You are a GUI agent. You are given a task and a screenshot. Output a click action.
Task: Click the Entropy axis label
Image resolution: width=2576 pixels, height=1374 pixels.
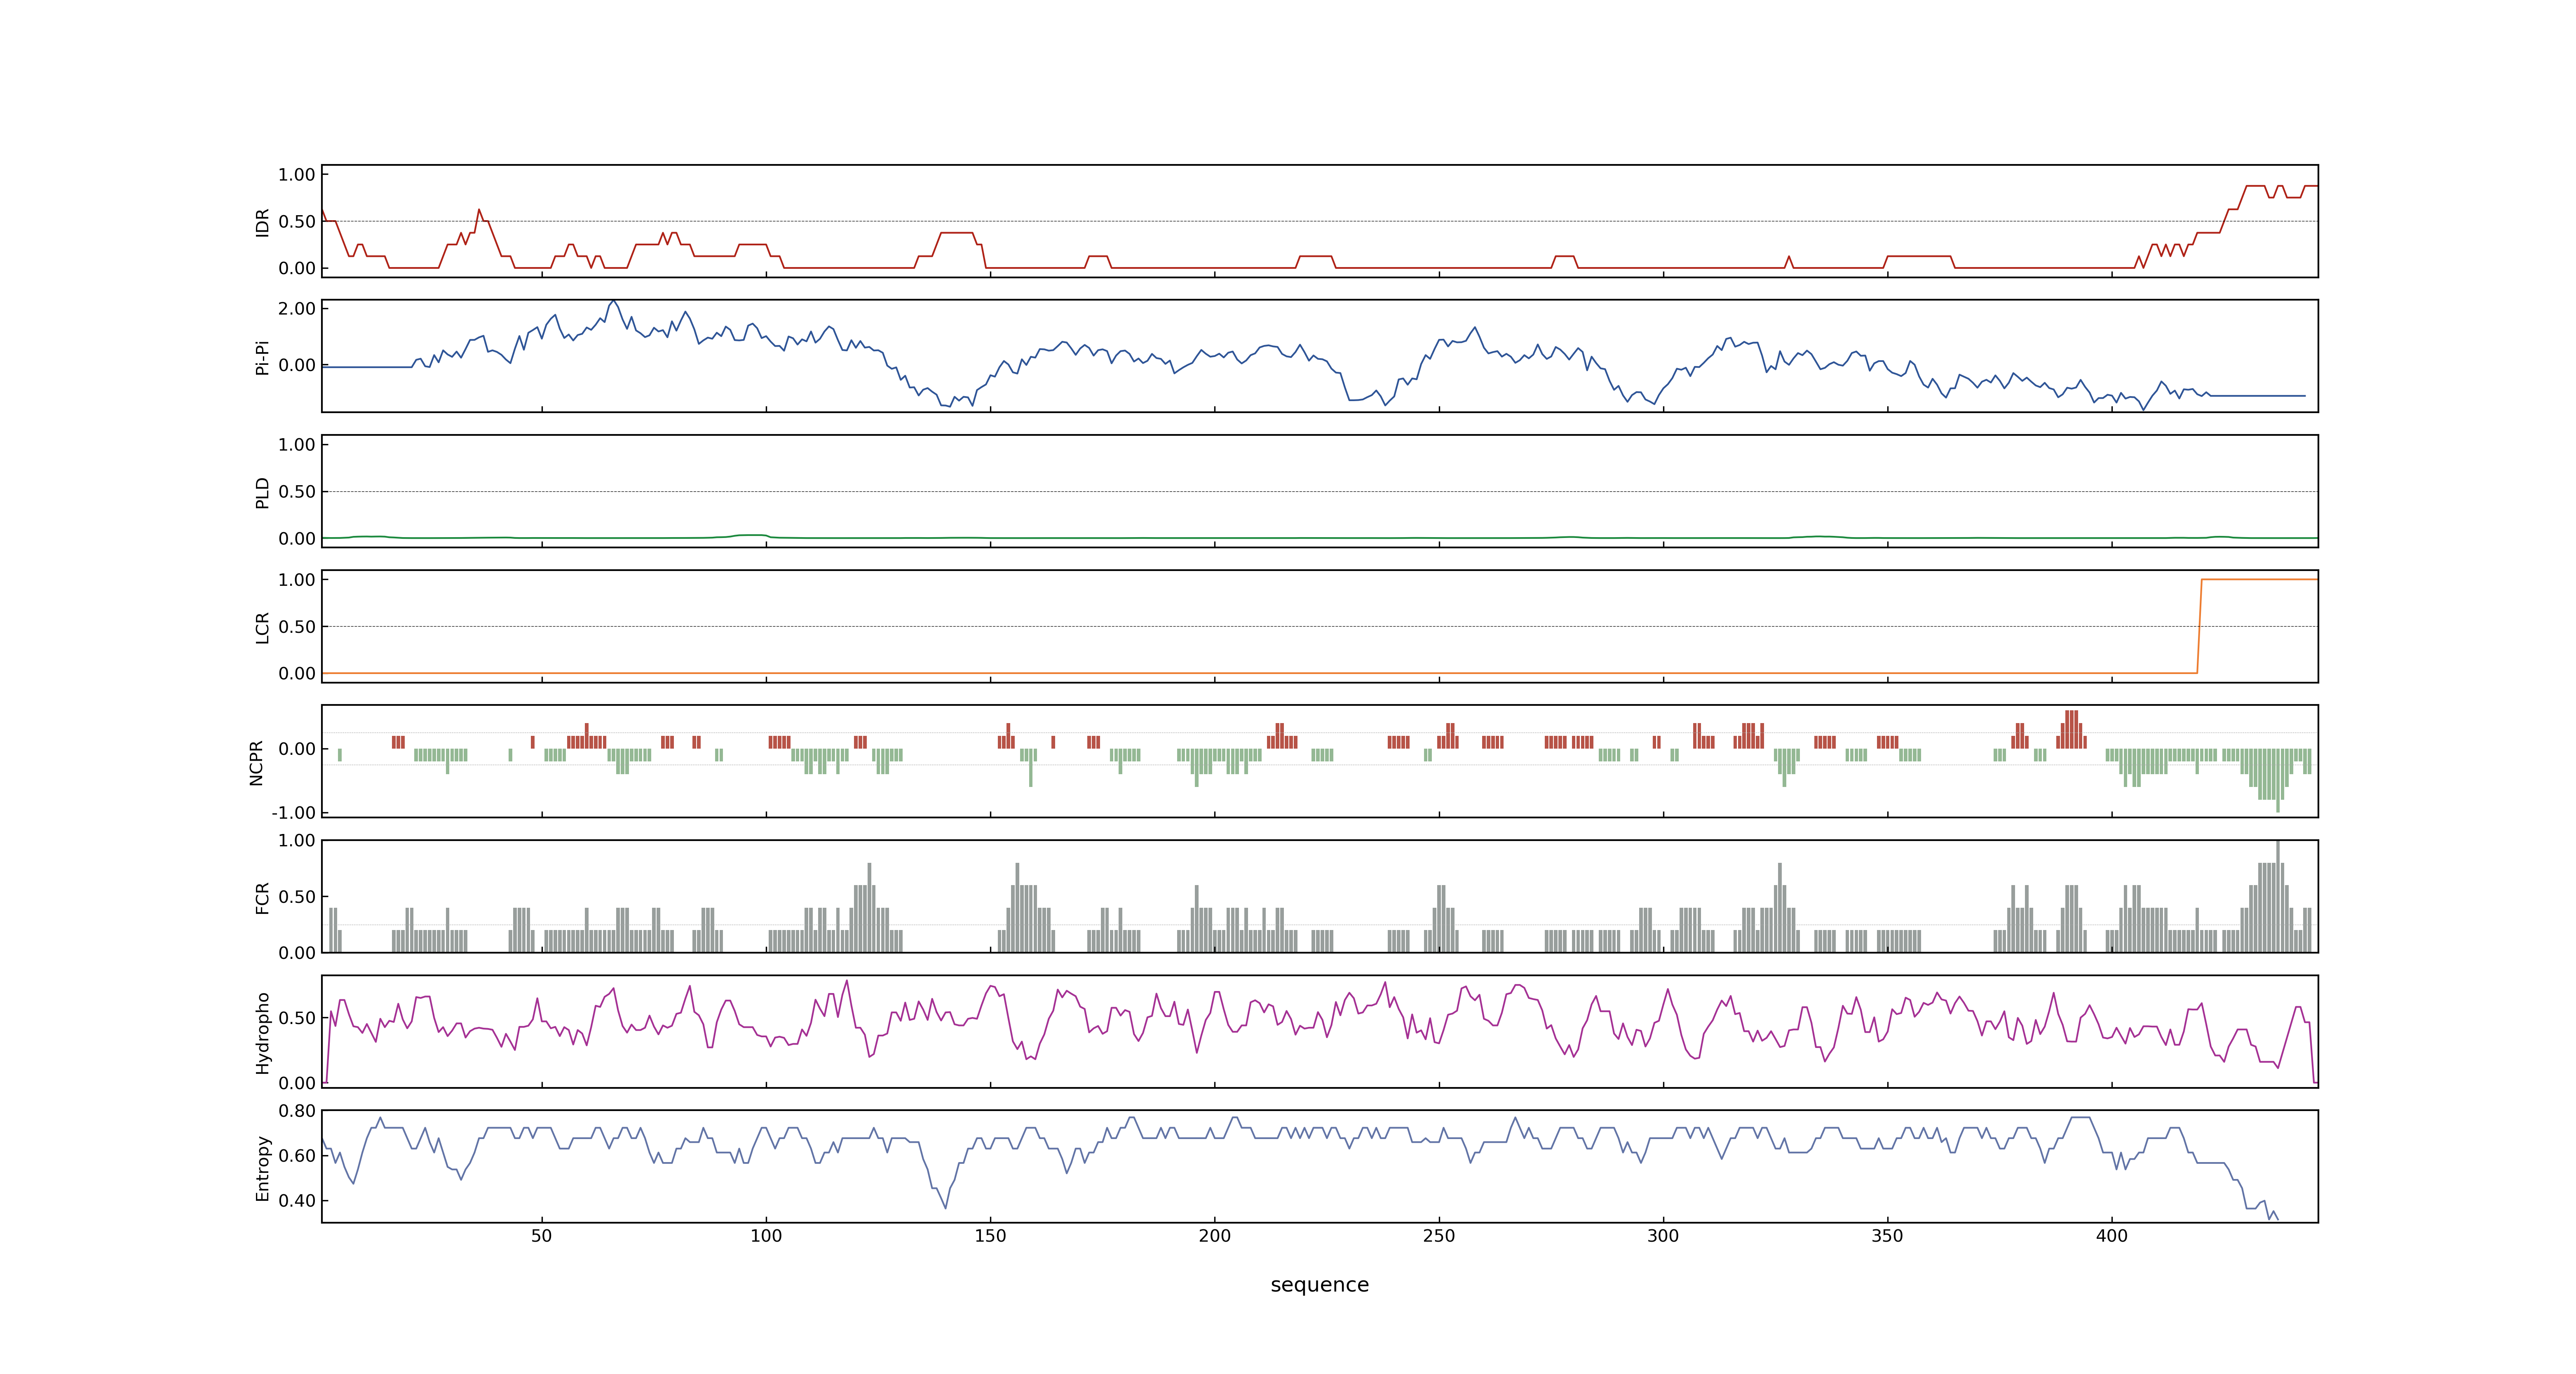click(x=262, y=1167)
